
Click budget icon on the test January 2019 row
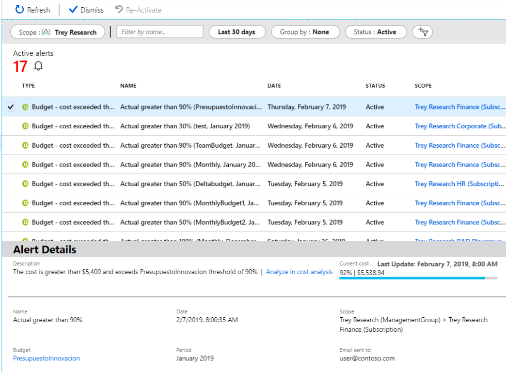click(x=25, y=126)
